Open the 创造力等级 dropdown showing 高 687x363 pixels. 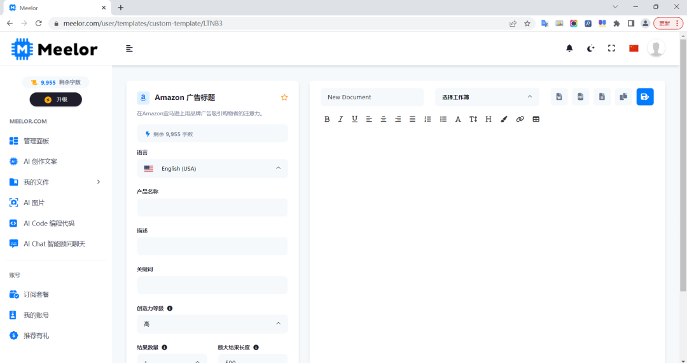pos(212,324)
